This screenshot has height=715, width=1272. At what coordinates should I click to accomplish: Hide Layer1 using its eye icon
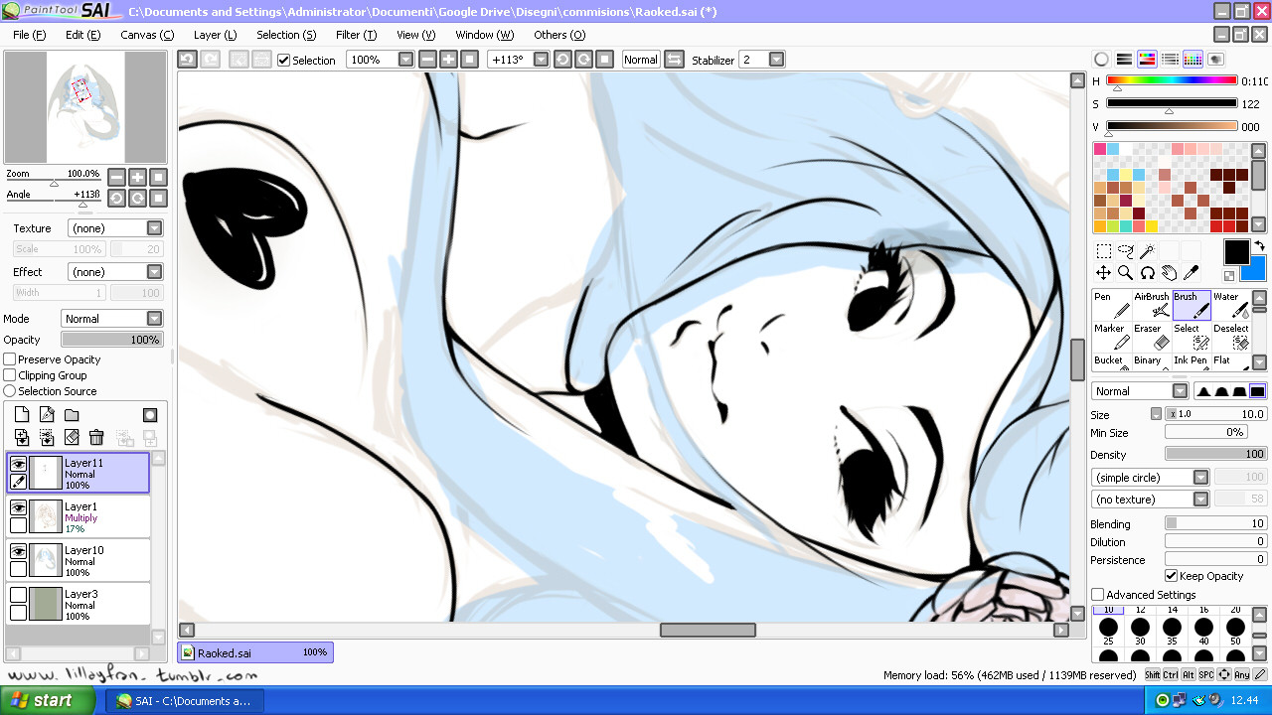[x=18, y=507]
